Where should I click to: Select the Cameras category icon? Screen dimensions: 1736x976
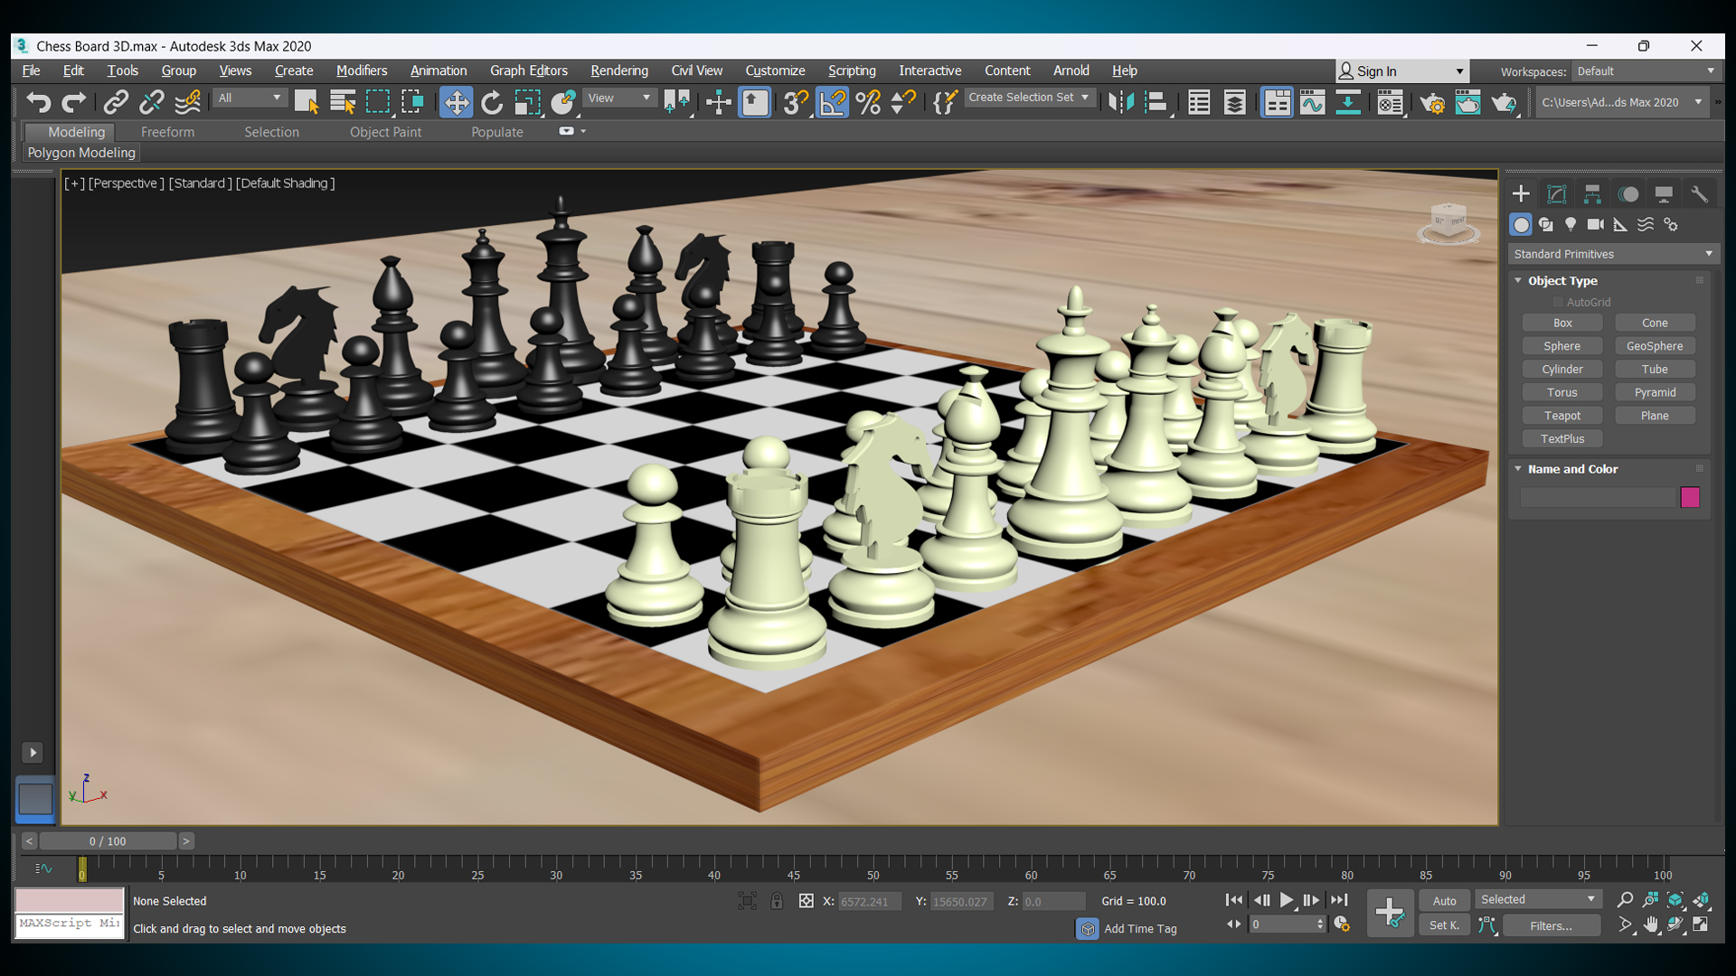pos(1596,224)
